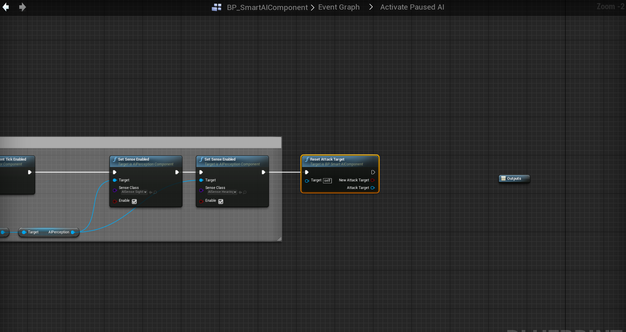The width and height of the screenshot is (626, 332).
Task: Click browse magnifier next to AISense Sight
Action: 155,192
